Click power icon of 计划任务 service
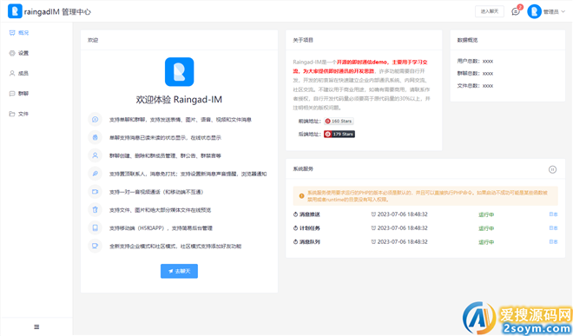This screenshot has width=573, height=336. tap(296, 228)
